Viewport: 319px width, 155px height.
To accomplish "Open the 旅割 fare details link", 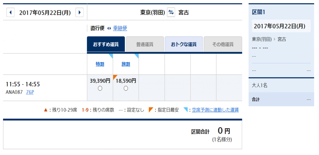I will coord(126,64).
